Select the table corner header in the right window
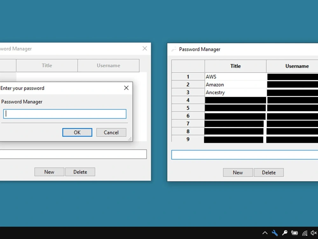318x239 pixels. point(188,66)
